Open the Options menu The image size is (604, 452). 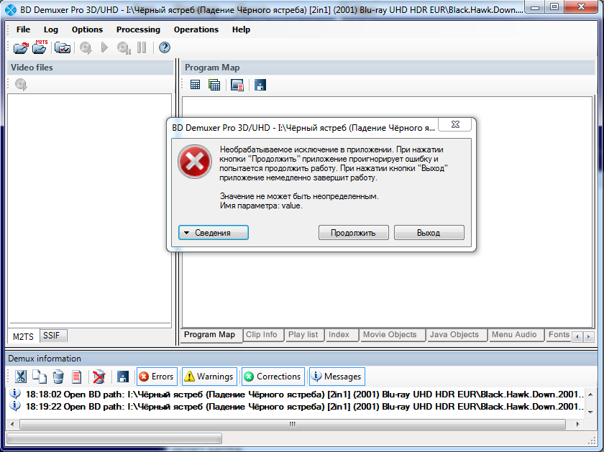pyautogui.click(x=87, y=29)
